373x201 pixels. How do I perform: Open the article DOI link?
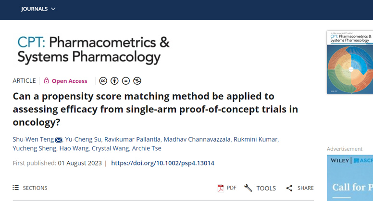[162, 163]
